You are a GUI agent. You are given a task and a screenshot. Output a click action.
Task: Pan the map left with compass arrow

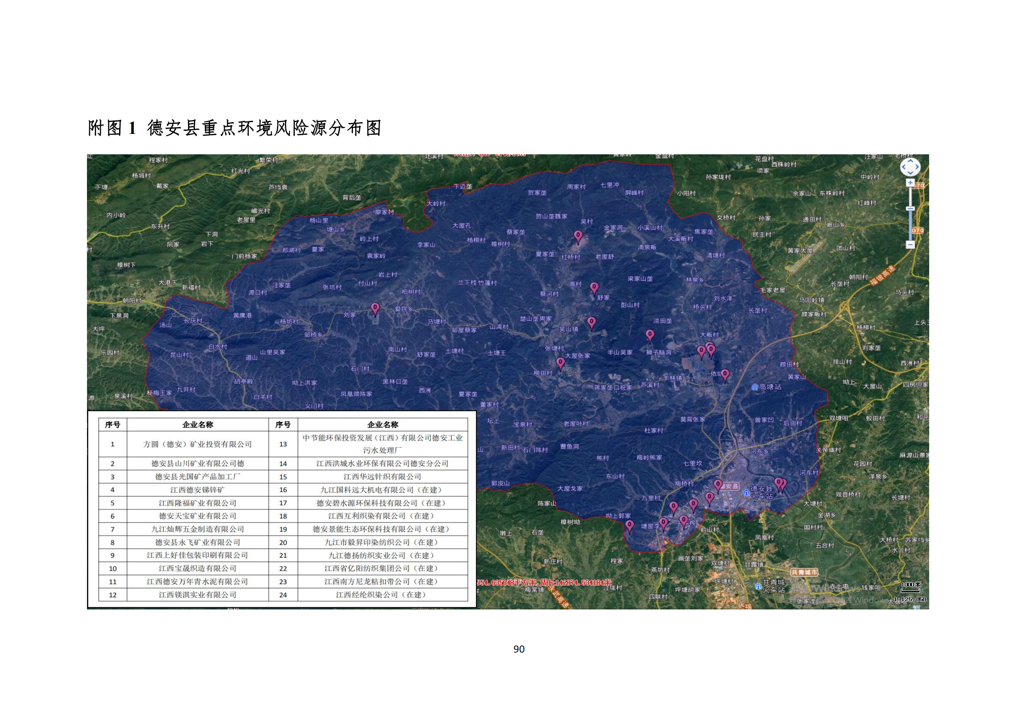point(904,167)
